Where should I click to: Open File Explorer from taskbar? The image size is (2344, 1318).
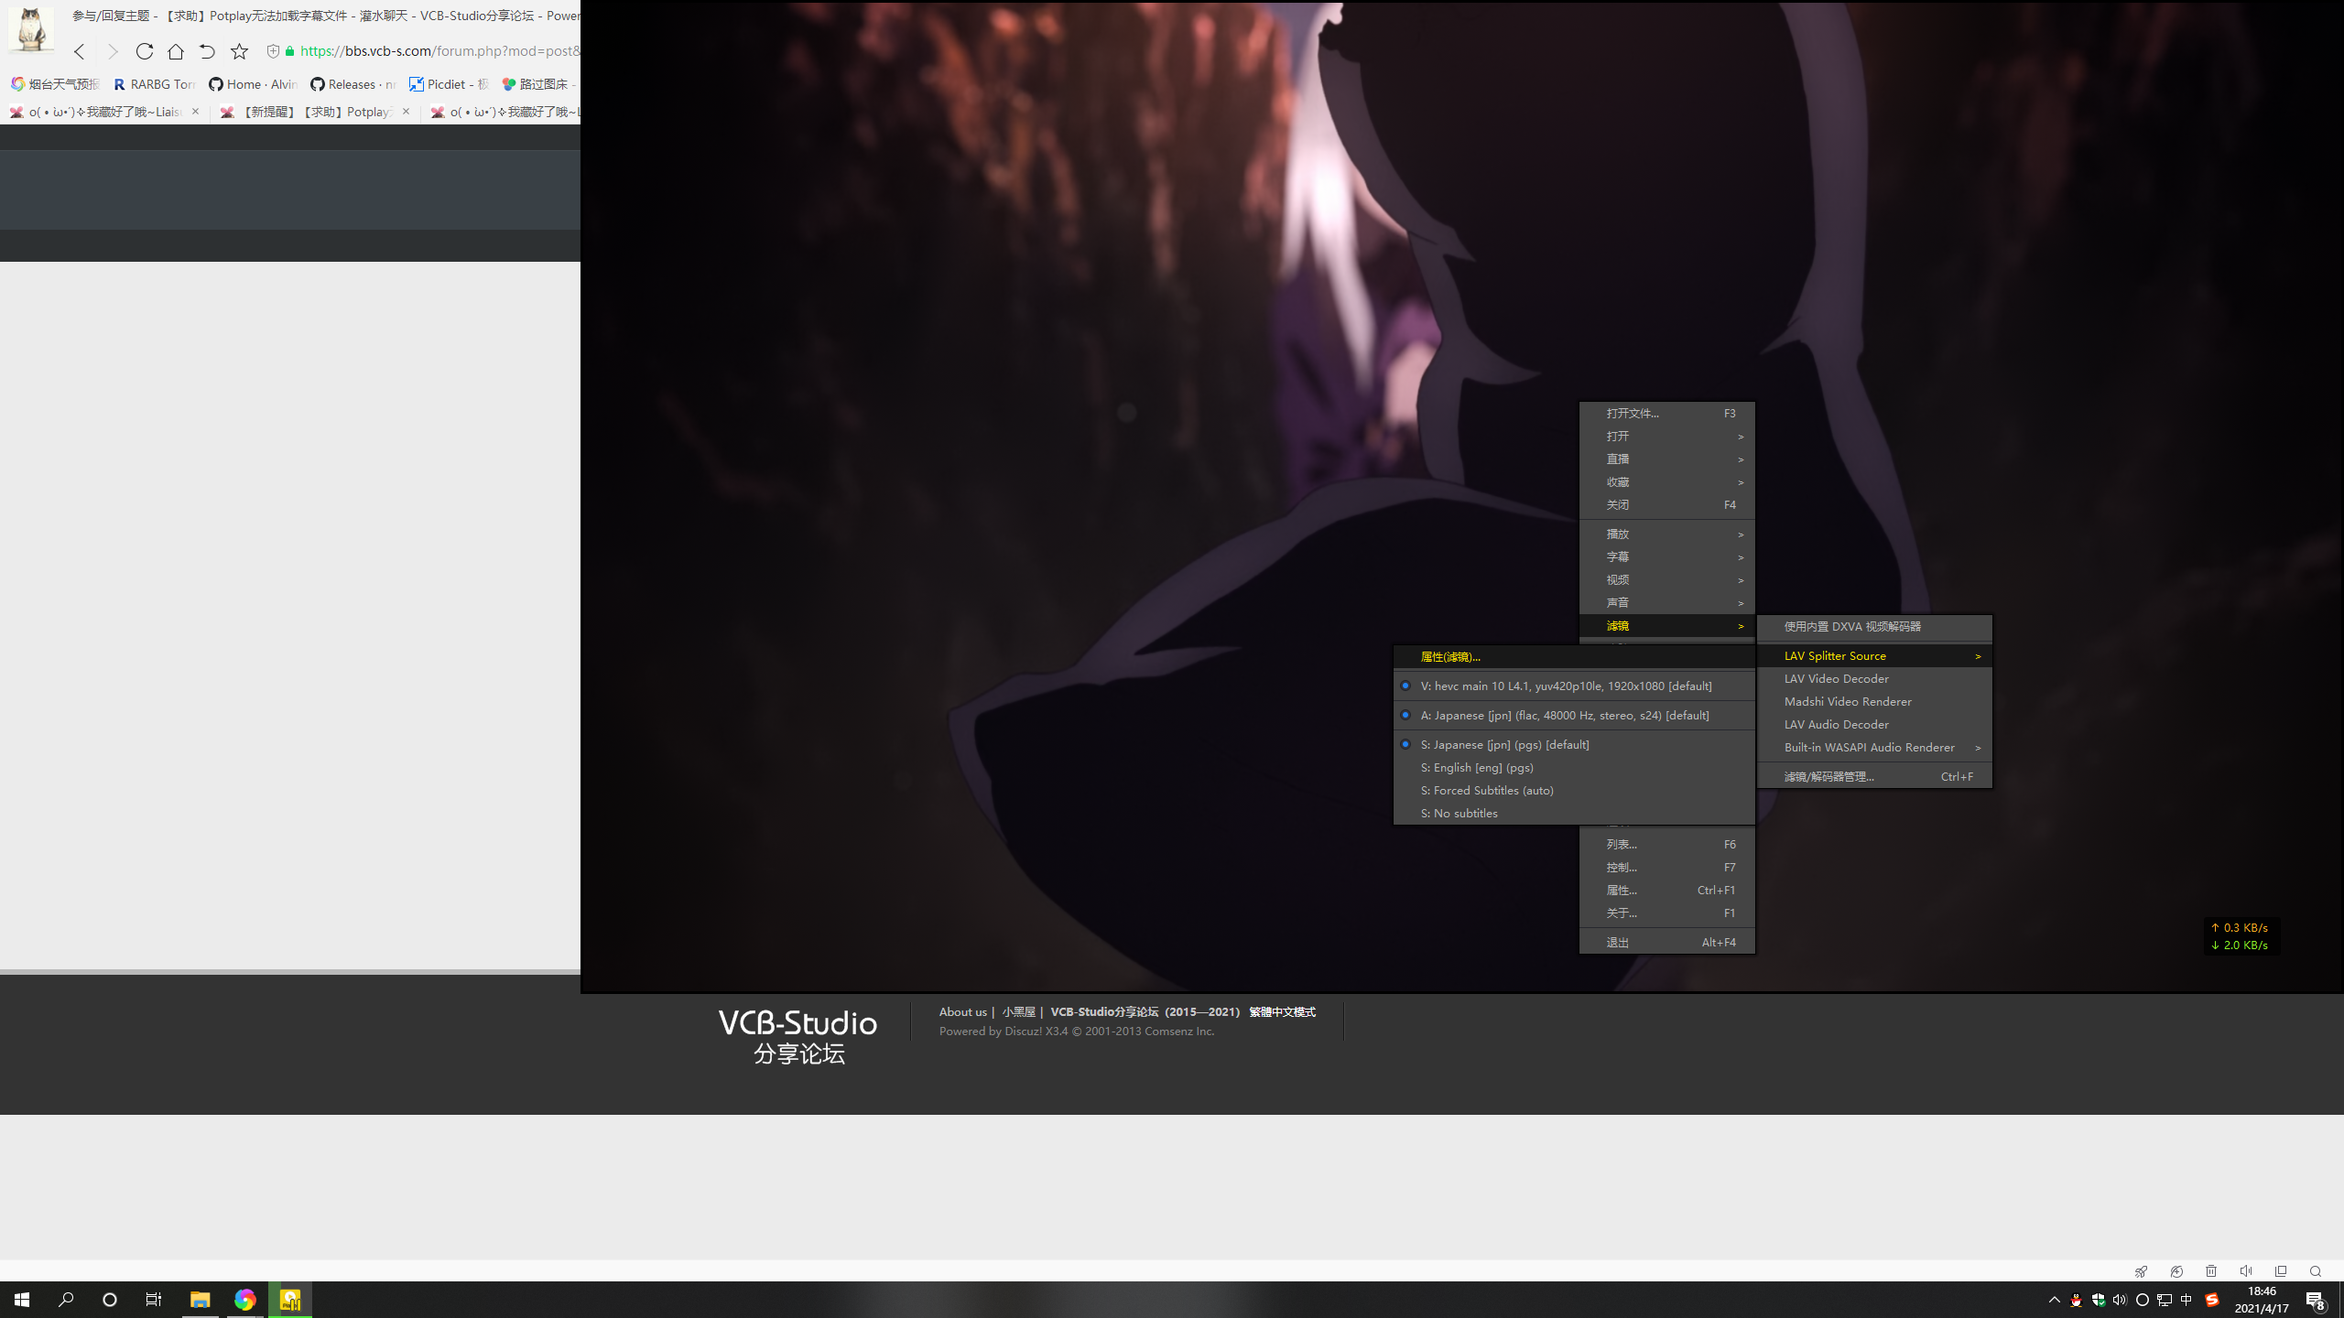click(x=200, y=1300)
